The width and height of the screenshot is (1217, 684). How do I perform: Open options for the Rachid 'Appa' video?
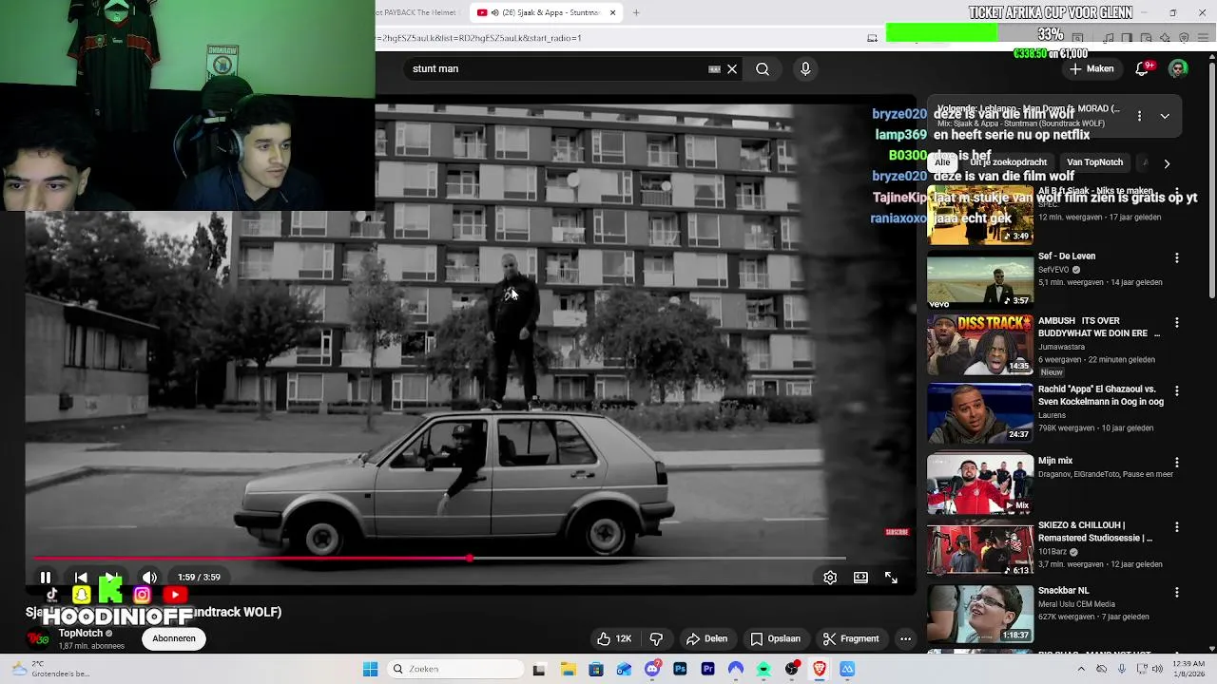coord(1177,390)
